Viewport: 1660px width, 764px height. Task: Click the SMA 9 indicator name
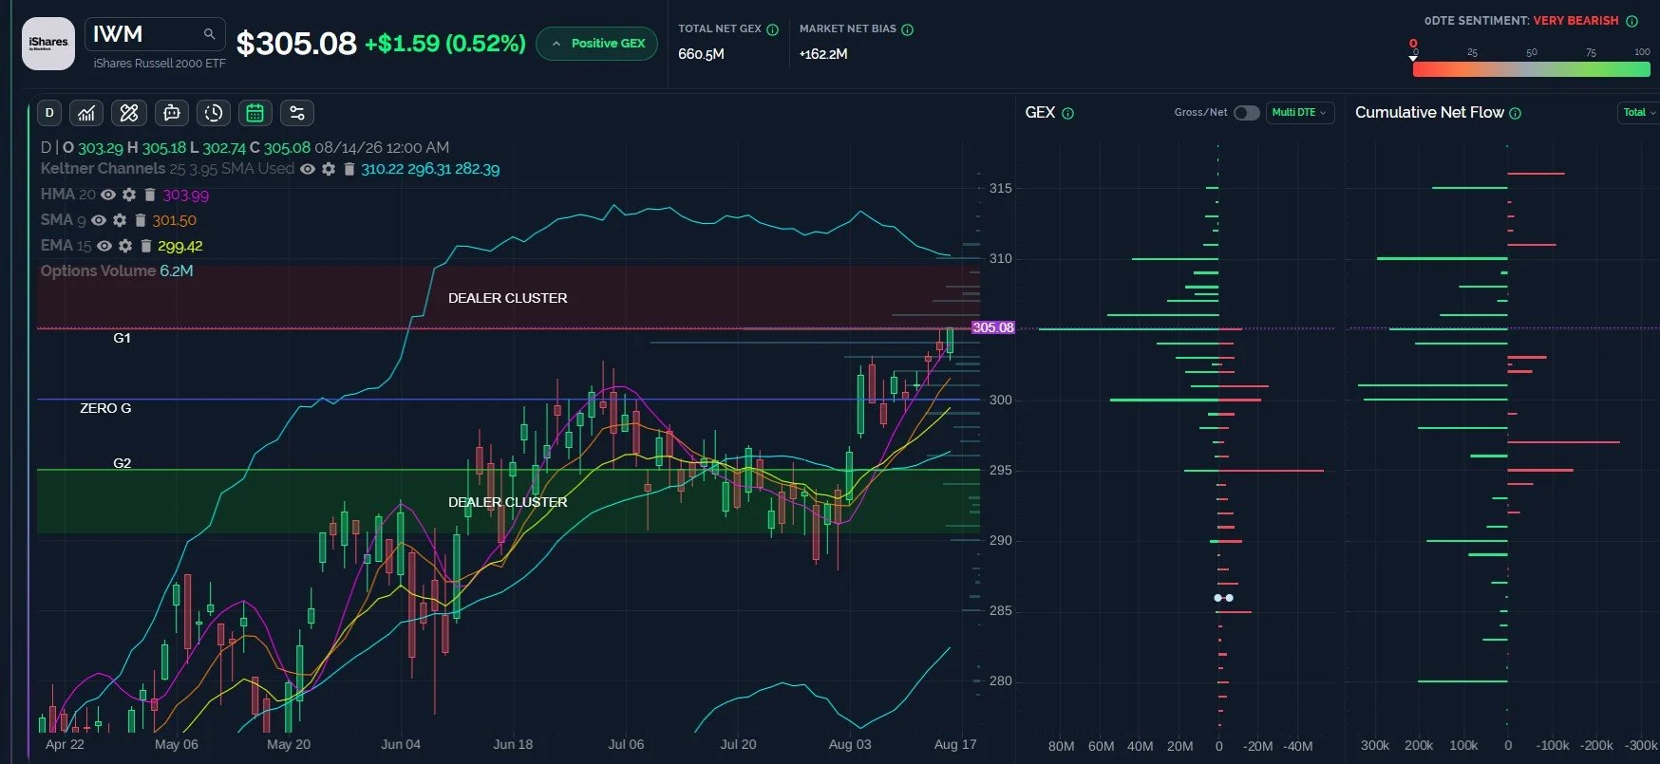[x=63, y=220]
